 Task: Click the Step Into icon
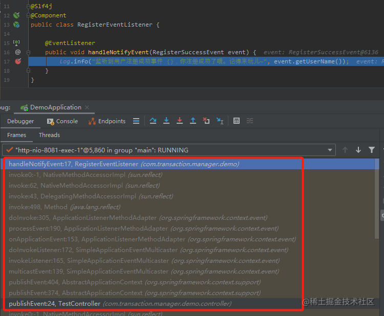coord(166,121)
